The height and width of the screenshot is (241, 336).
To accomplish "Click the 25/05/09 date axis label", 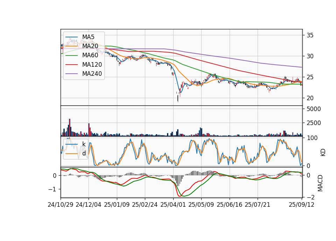I will point(201,205).
